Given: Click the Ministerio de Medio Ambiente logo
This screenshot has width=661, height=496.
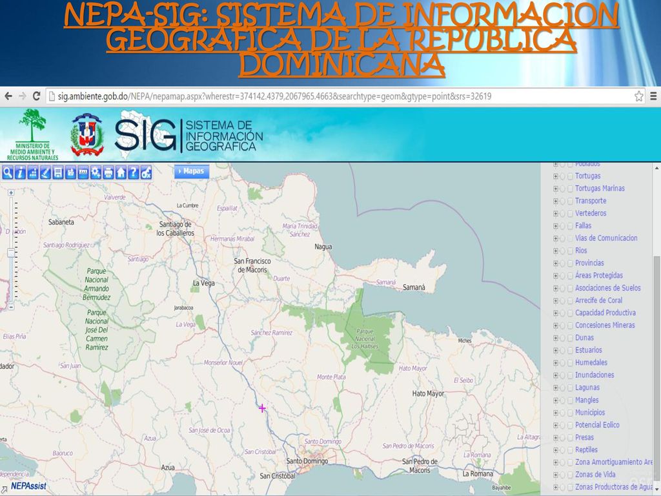Looking at the screenshot, I should (x=32, y=134).
